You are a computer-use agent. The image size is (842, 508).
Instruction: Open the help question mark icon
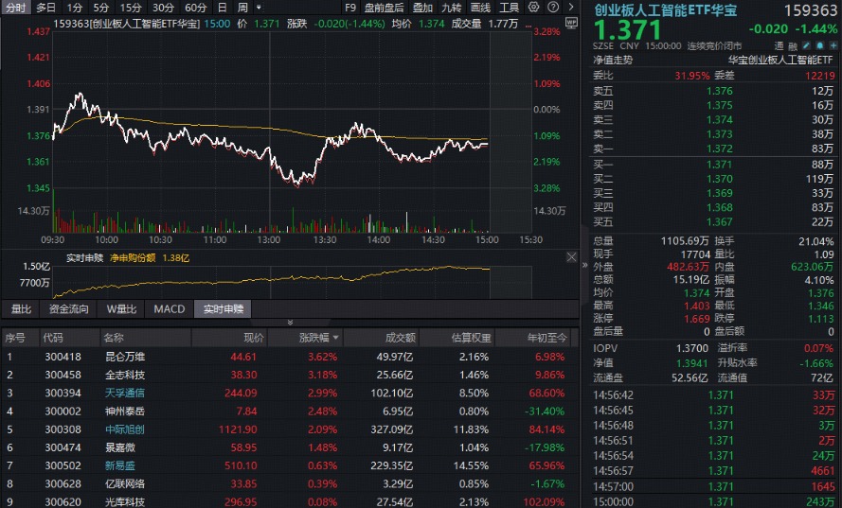(553, 7)
